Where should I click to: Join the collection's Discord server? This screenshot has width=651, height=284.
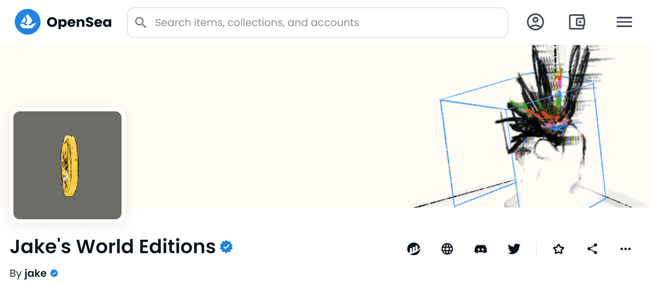point(480,249)
